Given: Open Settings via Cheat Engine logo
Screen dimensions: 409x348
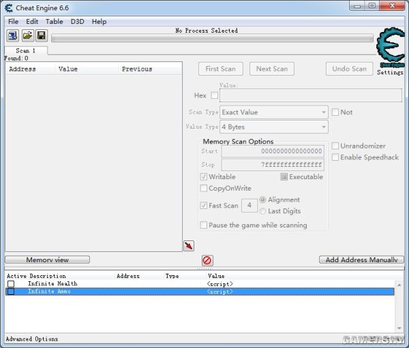Looking at the screenshot, I should (x=390, y=46).
